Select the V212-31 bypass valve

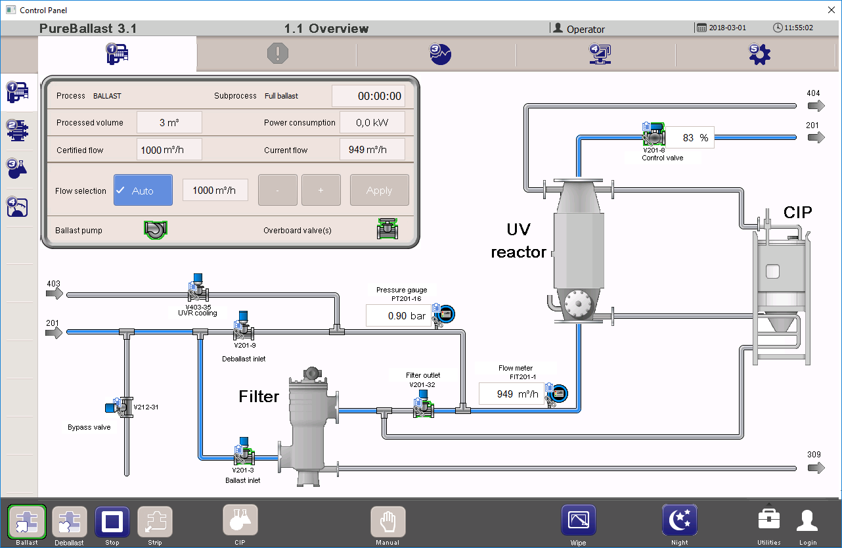point(122,407)
